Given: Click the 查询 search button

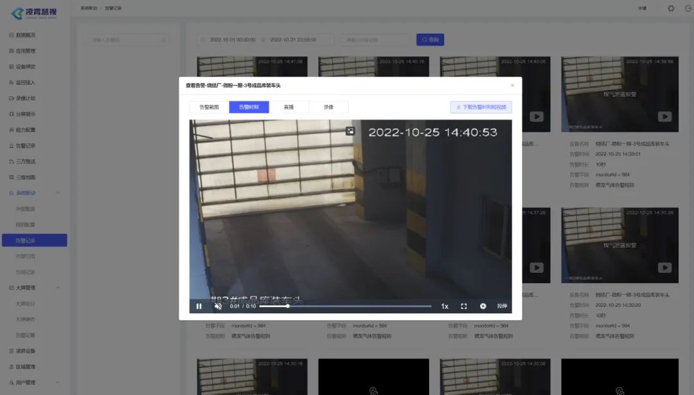Looking at the screenshot, I should (430, 39).
